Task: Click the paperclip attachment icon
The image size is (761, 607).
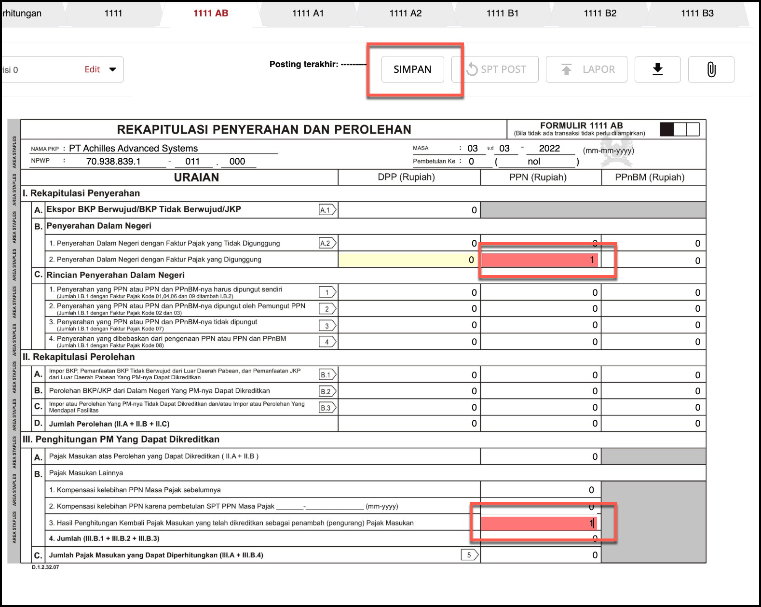Action: pos(711,69)
